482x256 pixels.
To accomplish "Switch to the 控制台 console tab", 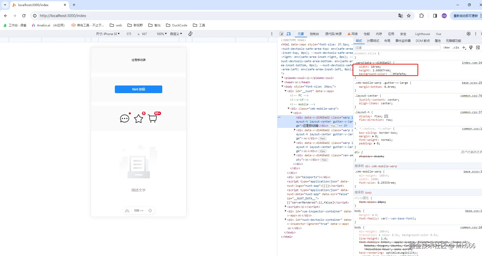I will click(314, 34).
